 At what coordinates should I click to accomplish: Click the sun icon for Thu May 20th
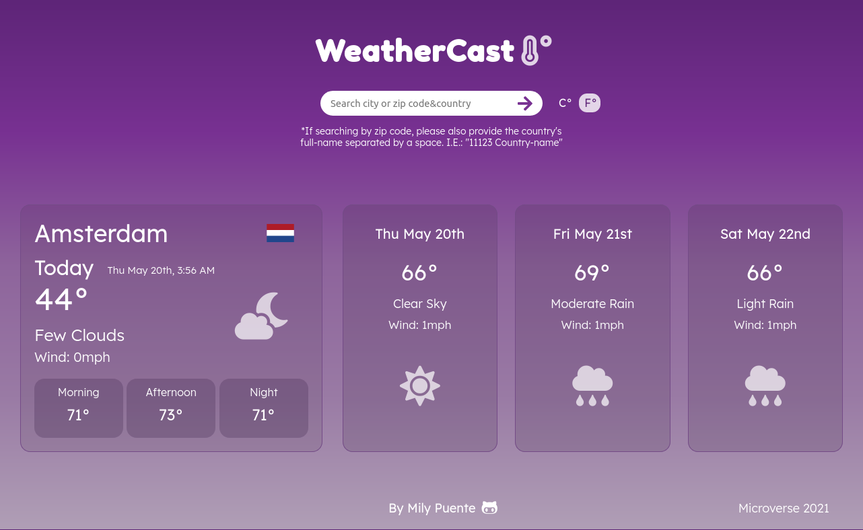click(x=419, y=385)
